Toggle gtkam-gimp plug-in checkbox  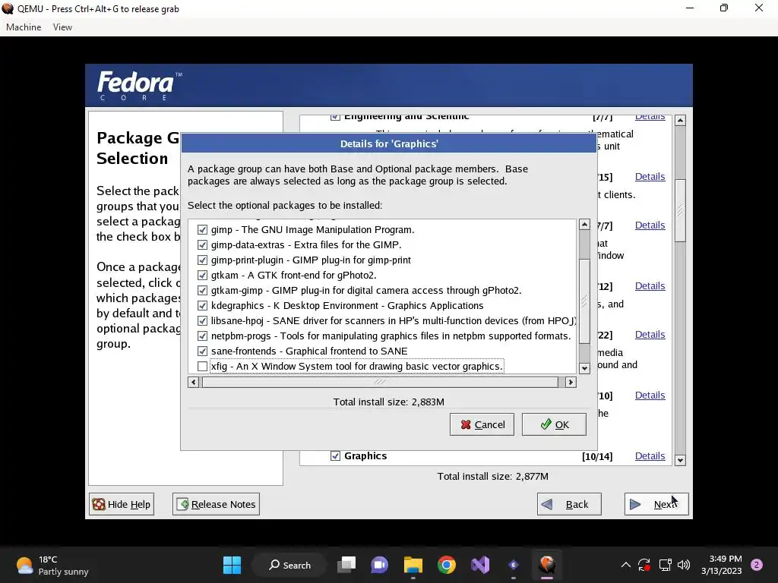click(202, 291)
